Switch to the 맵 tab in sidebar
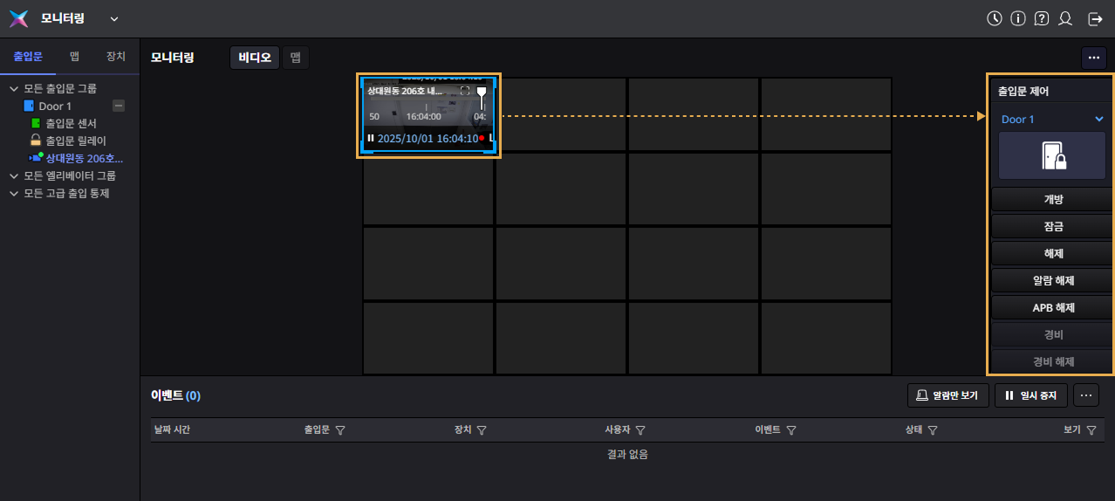 (75, 56)
